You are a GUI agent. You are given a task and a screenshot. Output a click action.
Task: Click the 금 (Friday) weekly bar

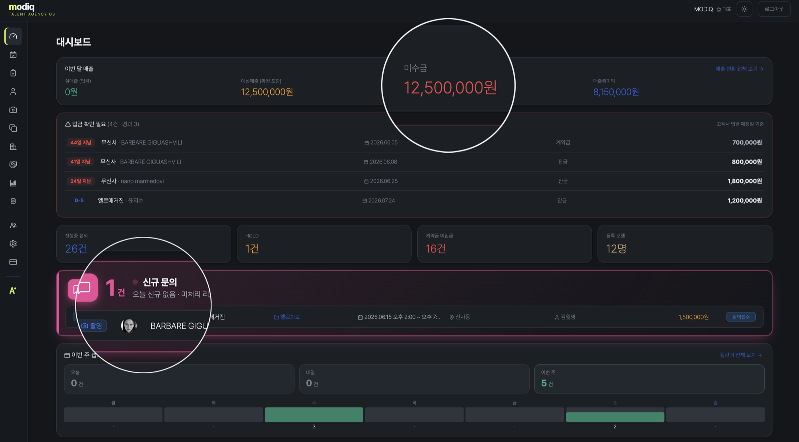coord(515,415)
